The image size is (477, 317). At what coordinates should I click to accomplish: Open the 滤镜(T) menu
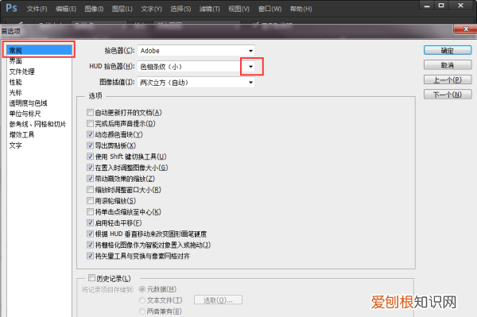pos(210,9)
